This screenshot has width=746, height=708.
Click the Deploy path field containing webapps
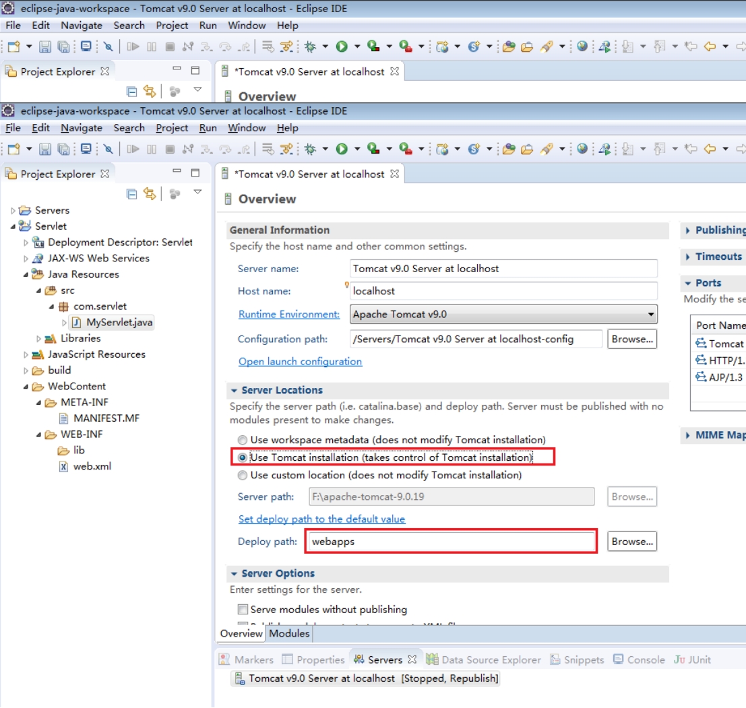[x=451, y=542]
